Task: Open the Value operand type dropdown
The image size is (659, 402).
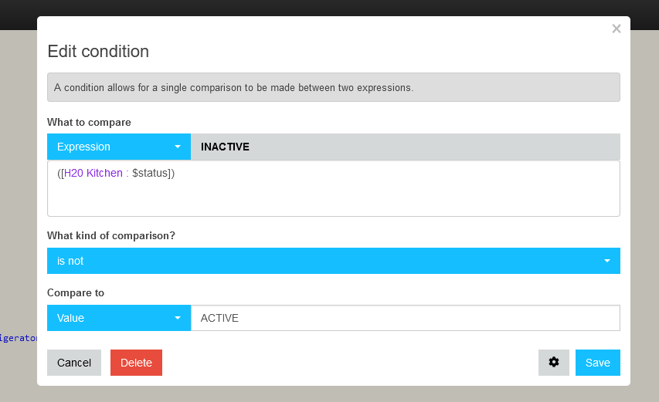Action: 118,318
